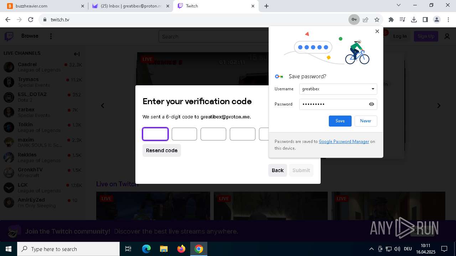Image resolution: width=456 pixels, height=256 pixels.
Task: Open the three-dot more menu beside Browse
Action: (51, 36)
